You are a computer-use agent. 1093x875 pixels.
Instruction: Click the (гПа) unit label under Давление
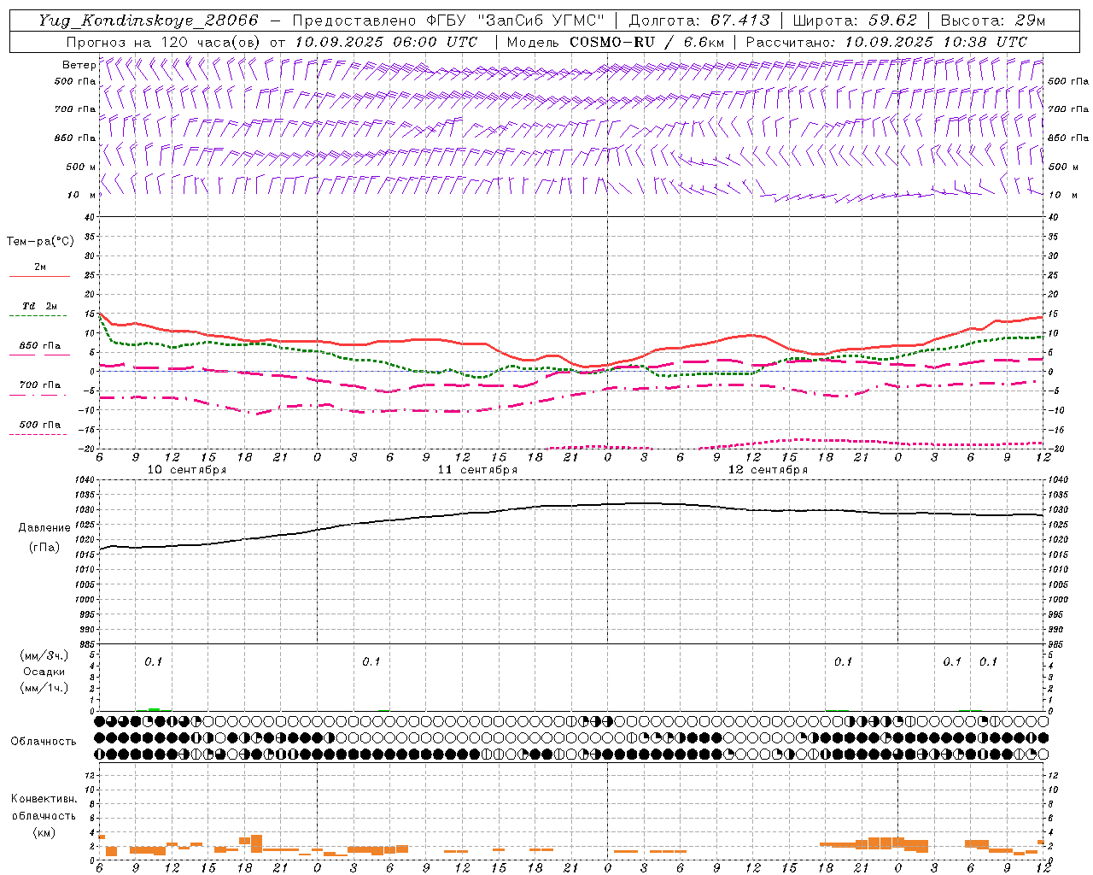pos(43,548)
